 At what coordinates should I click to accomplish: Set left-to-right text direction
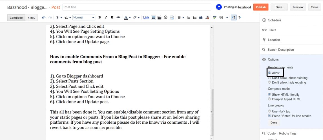click(x=234, y=17)
